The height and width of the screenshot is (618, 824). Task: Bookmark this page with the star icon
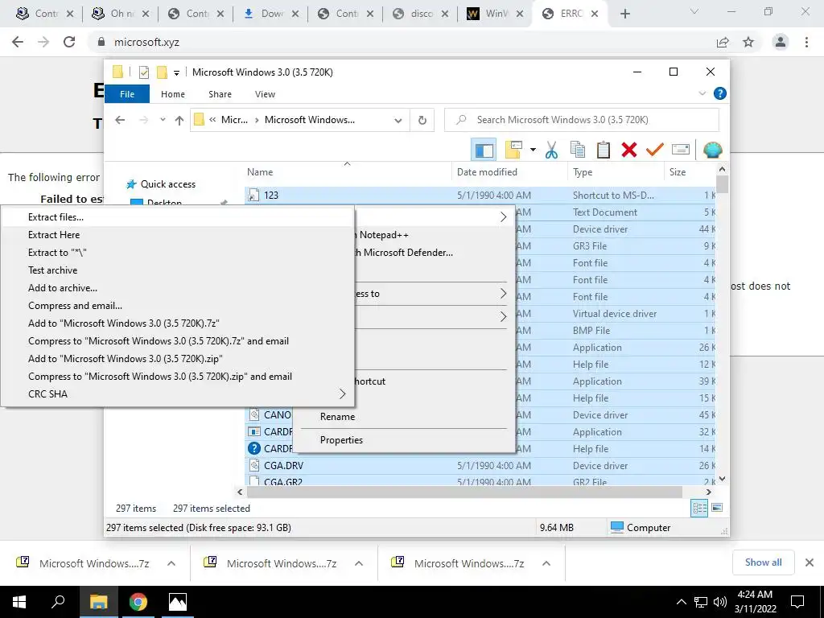click(x=748, y=42)
